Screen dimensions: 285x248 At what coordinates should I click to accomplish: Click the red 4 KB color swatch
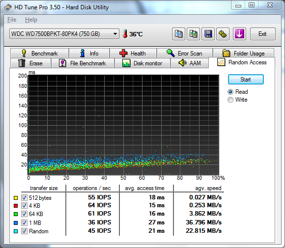coord(16,206)
